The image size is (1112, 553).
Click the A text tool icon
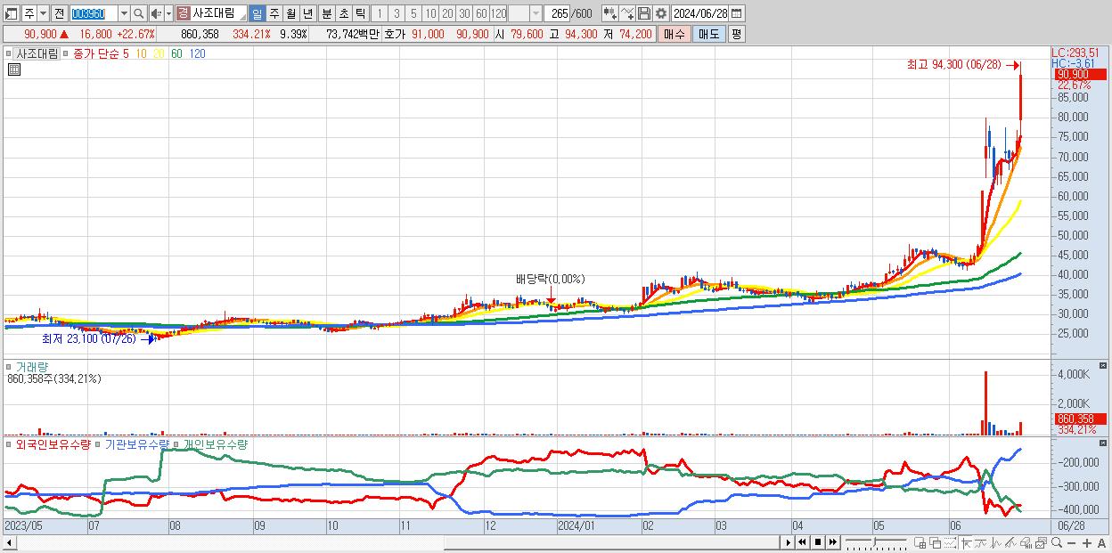[1101, 543]
